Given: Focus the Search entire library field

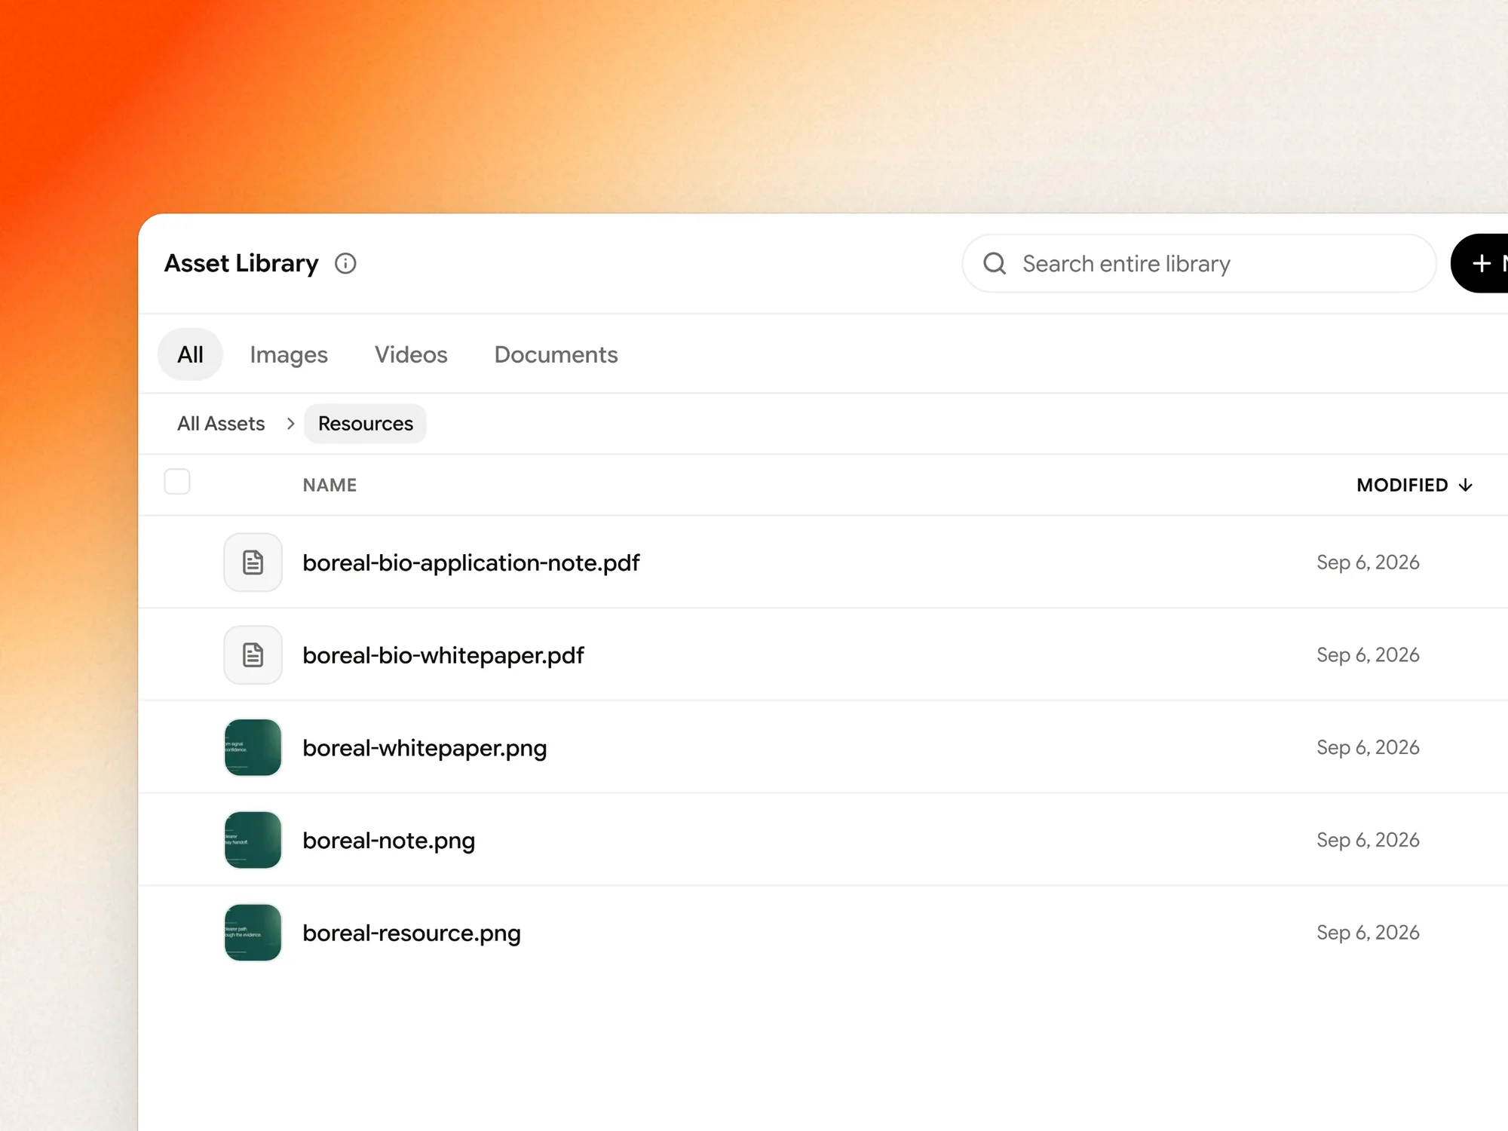Looking at the screenshot, I should click(x=1199, y=263).
